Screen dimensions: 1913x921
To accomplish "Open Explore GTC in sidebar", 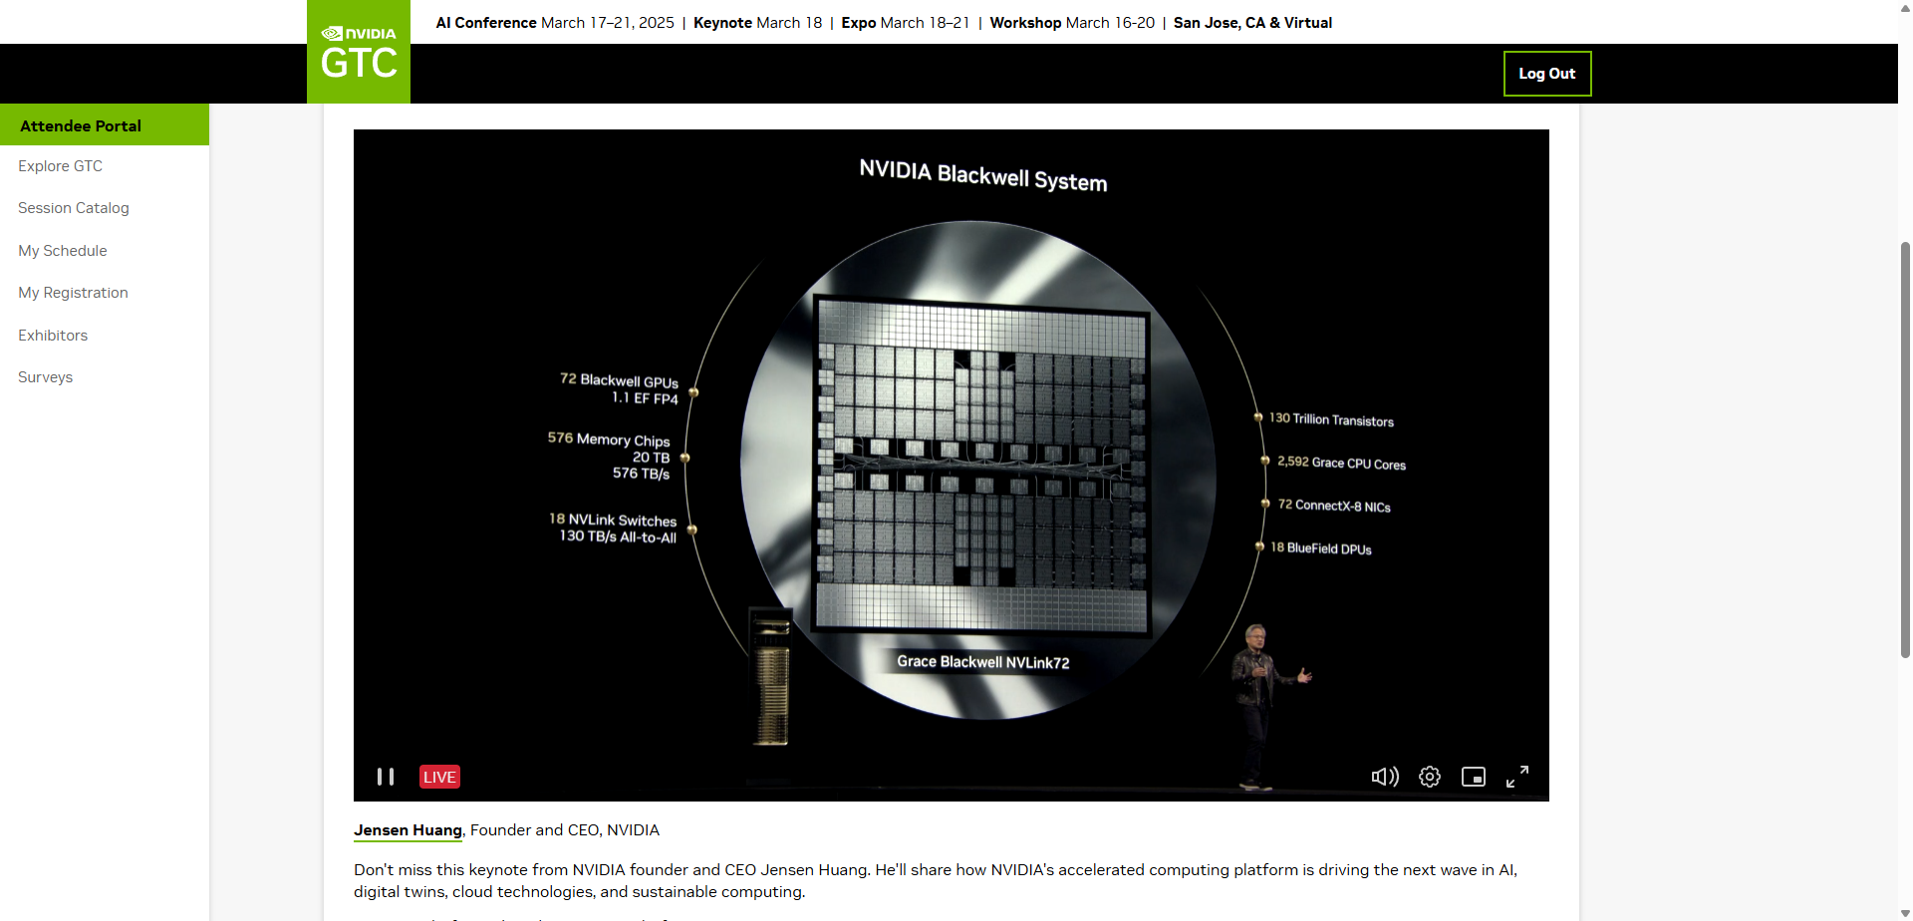I will coord(60,166).
